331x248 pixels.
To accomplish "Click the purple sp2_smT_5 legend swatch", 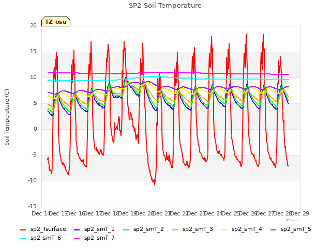I will coord(274,229).
